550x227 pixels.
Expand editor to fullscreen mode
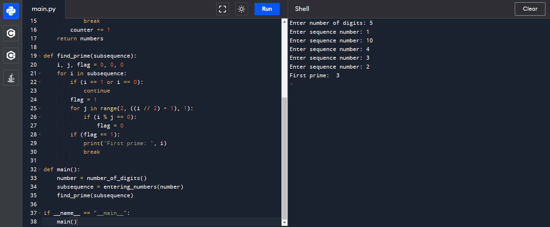click(222, 9)
